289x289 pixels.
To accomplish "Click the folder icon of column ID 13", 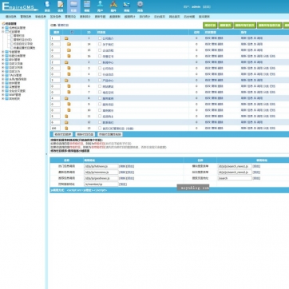I will 66,129.
